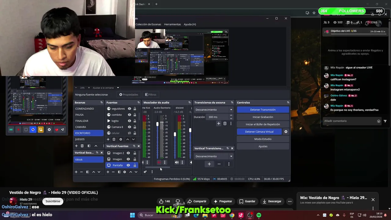The width and height of the screenshot is (391, 220).
Task: Remove the vertical source with the Vertical Fuentes minus icon
Action: (x=113, y=172)
